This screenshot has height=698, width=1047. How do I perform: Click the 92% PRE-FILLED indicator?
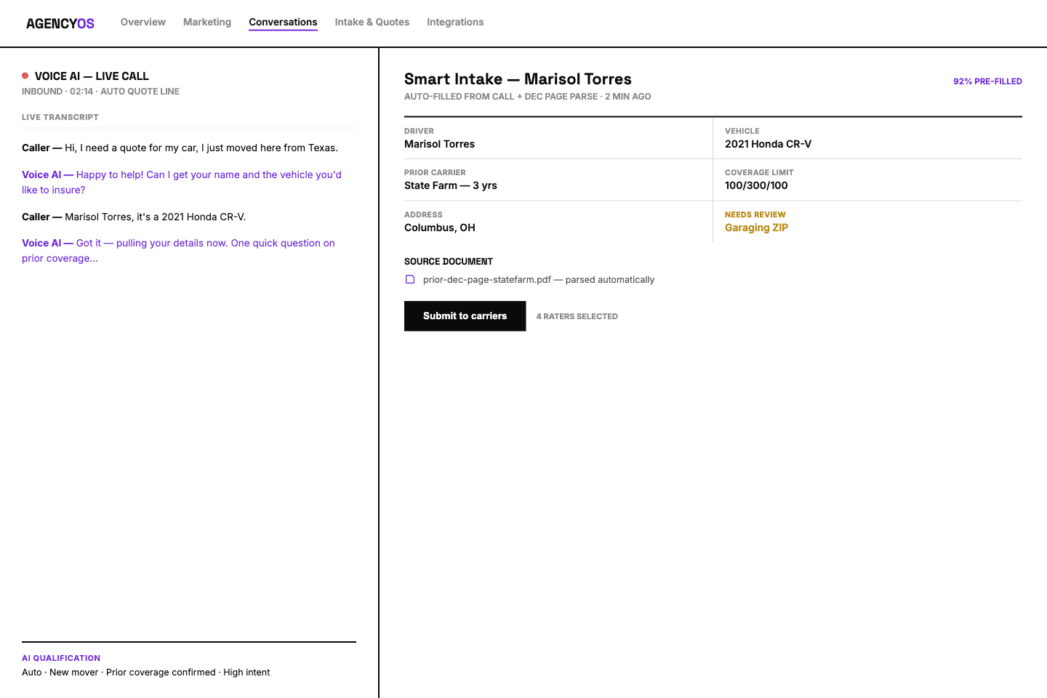(987, 81)
